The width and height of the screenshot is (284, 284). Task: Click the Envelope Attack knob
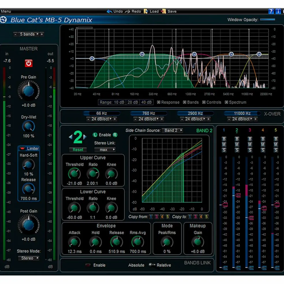point(74,242)
